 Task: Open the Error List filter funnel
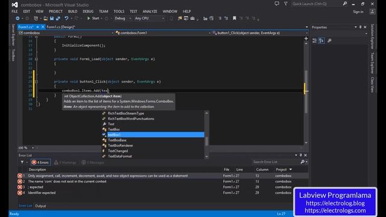pos(22,162)
